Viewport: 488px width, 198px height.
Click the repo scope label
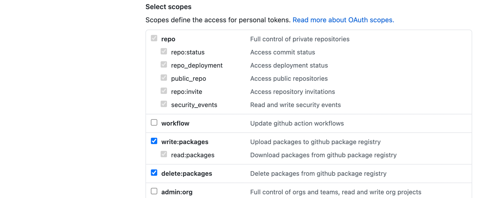point(168,39)
